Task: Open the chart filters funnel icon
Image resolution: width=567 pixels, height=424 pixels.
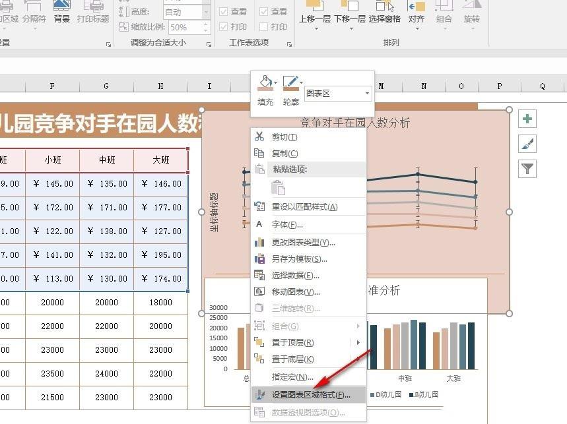Action: (527, 169)
